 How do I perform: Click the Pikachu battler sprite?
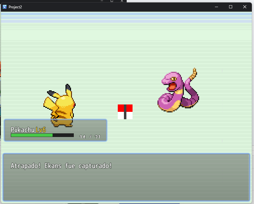coord(59,105)
